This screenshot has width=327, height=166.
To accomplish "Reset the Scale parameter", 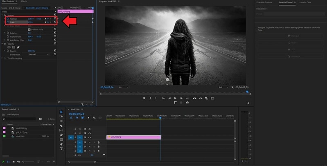I will pos(55,22).
